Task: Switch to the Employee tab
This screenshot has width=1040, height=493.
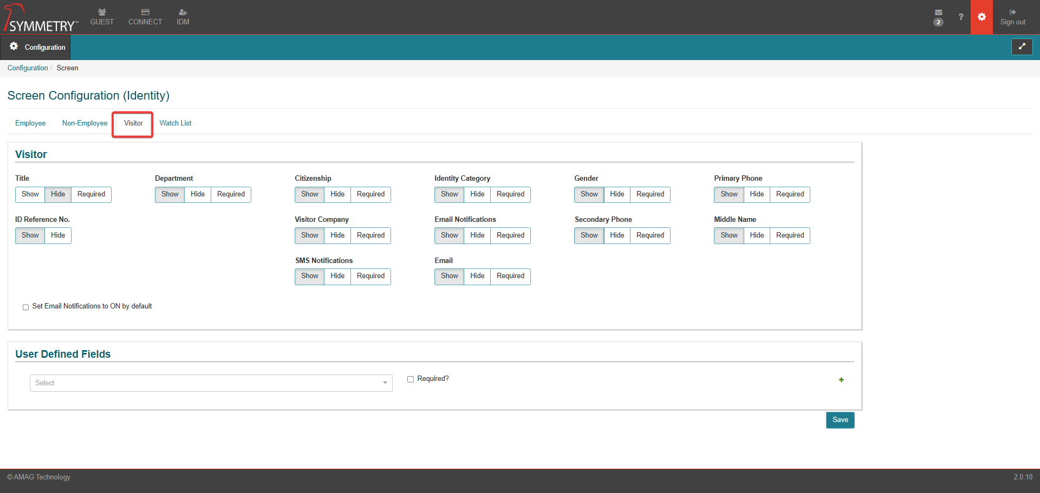Action: pos(30,123)
